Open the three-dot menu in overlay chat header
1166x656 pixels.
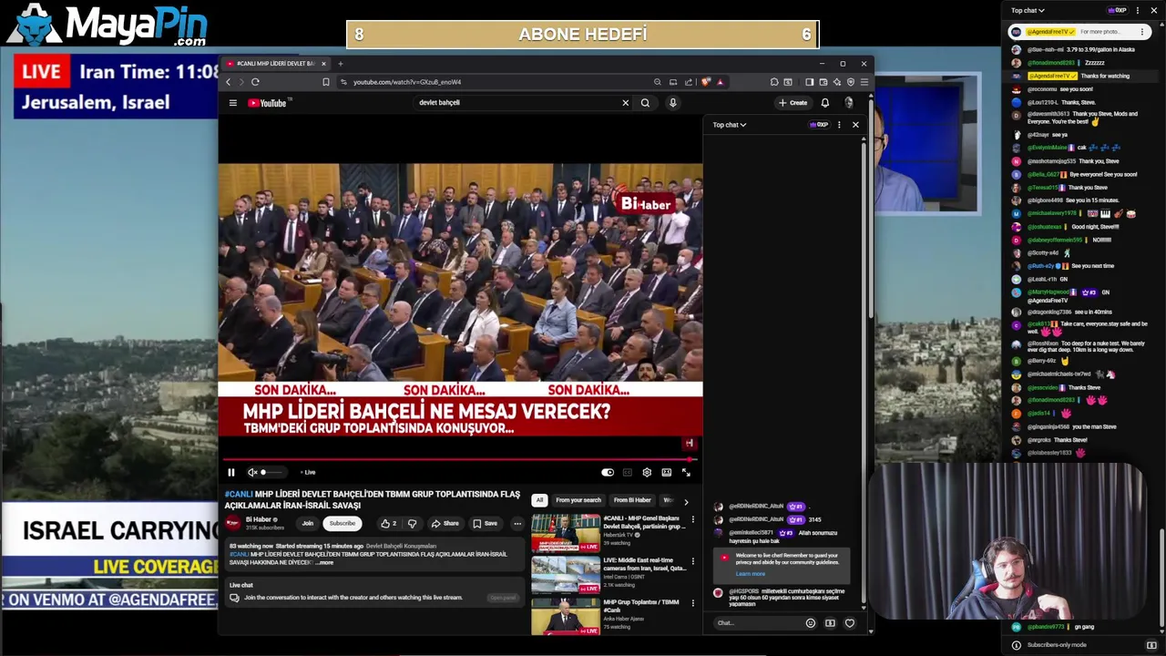point(1138,10)
